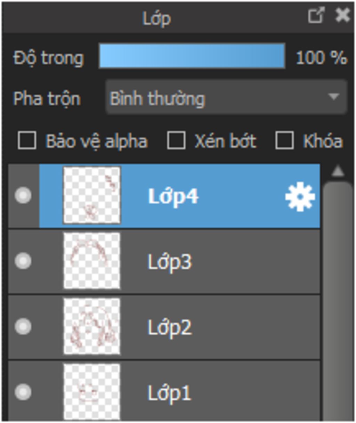Click the Lớp2 layer thumbnail

click(x=92, y=326)
